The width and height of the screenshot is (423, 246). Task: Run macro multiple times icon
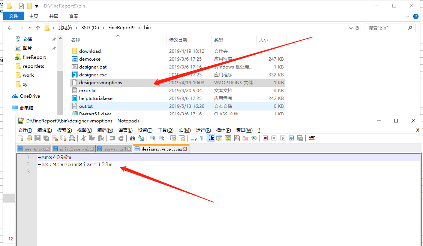pyautogui.click(x=291, y=138)
